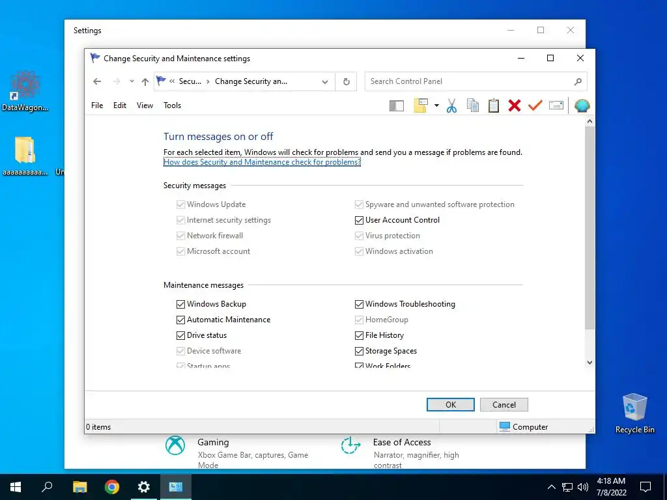Uncheck Automatic Maintenance checkbox
Screen dimensions: 667x500
coord(180,320)
